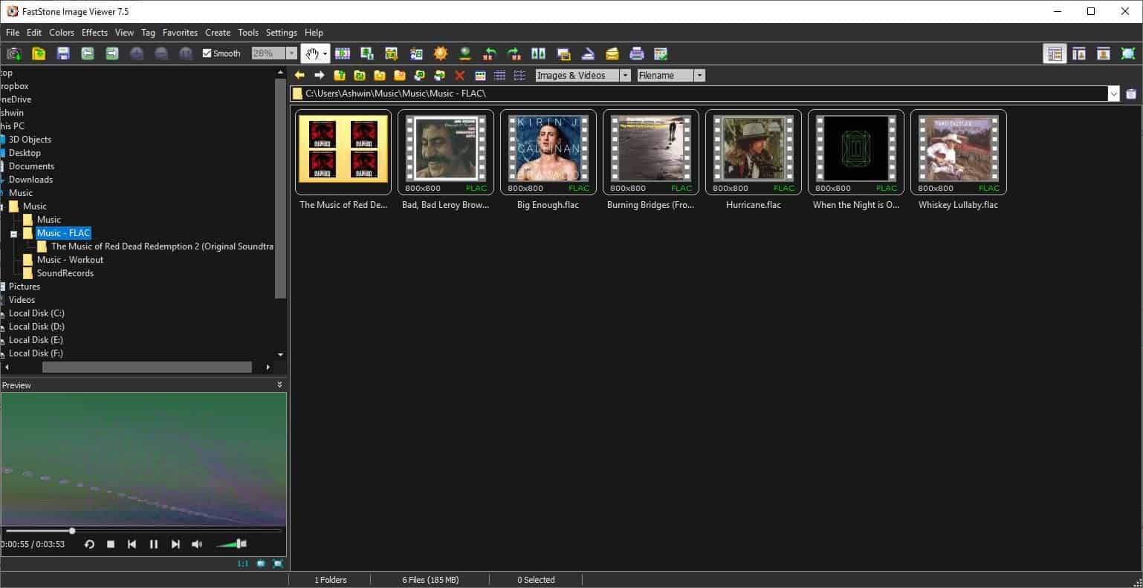Expand the folder path history dropdown
Image resolution: width=1143 pixels, height=588 pixels.
[1113, 94]
